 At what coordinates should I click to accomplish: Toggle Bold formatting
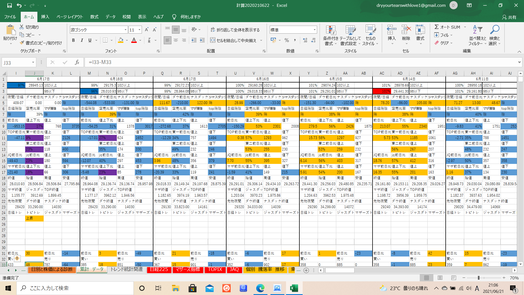[73, 40]
